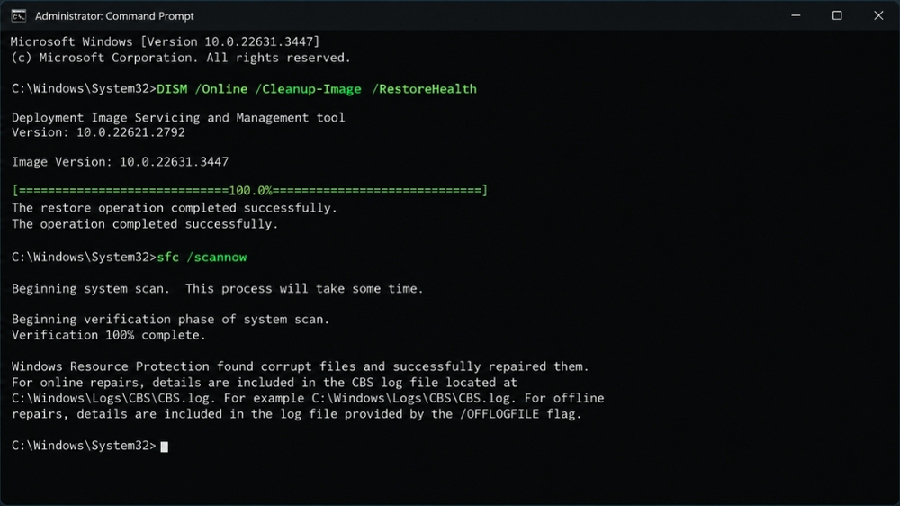Minimize the Command Prompt window

[796, 15]
